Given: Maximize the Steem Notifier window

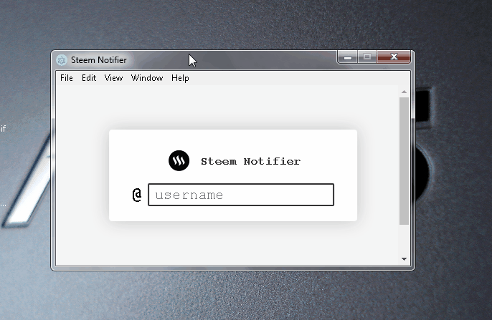Looking at the screenshot, I should (x=367, y=57).
